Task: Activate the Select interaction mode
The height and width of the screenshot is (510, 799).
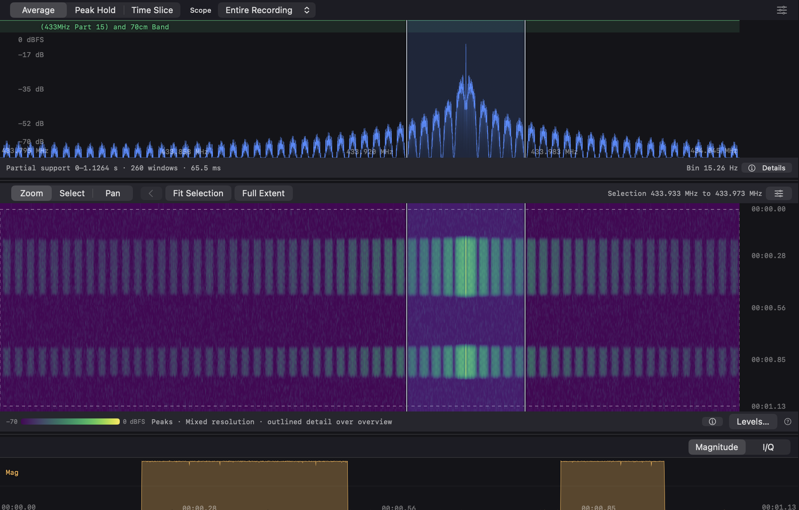Action: (x=72, y=193)
